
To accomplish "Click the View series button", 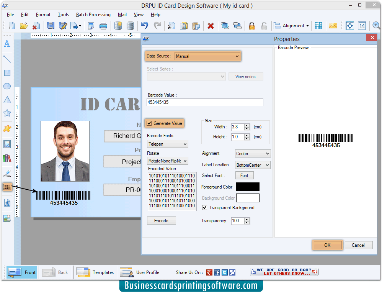I will coord(246,77).
